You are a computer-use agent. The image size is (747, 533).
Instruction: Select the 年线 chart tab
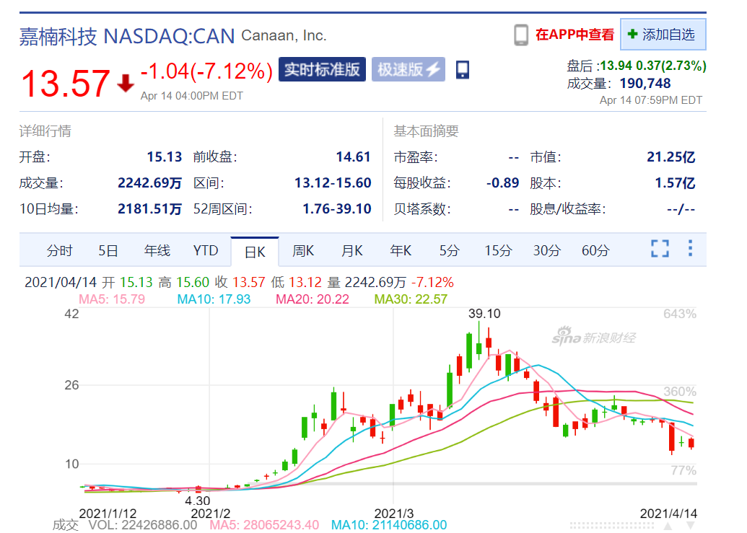pyautogui.click(x=157, y=250)
